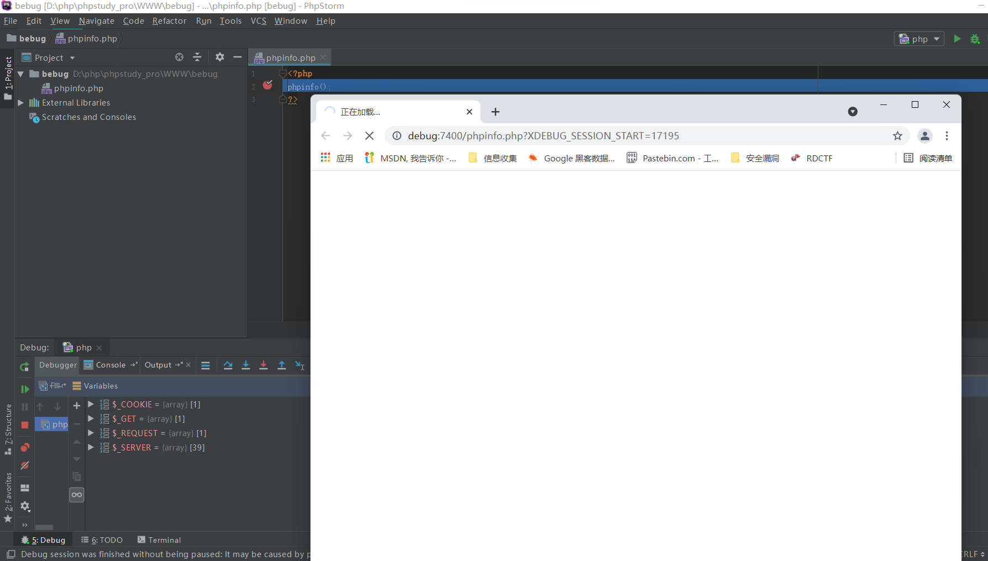The width and height of the screenshot is (988, 561).
Task: Open Project panel settings gear
Action: (220, 57)
